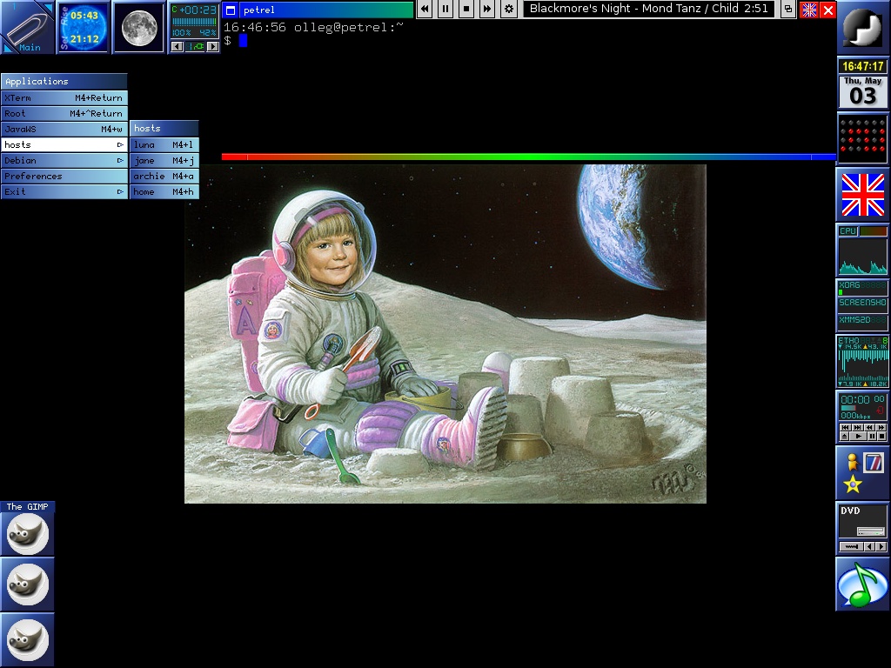Expand the Debian submenu
891x668 pixels.
(x=64, y=160)
